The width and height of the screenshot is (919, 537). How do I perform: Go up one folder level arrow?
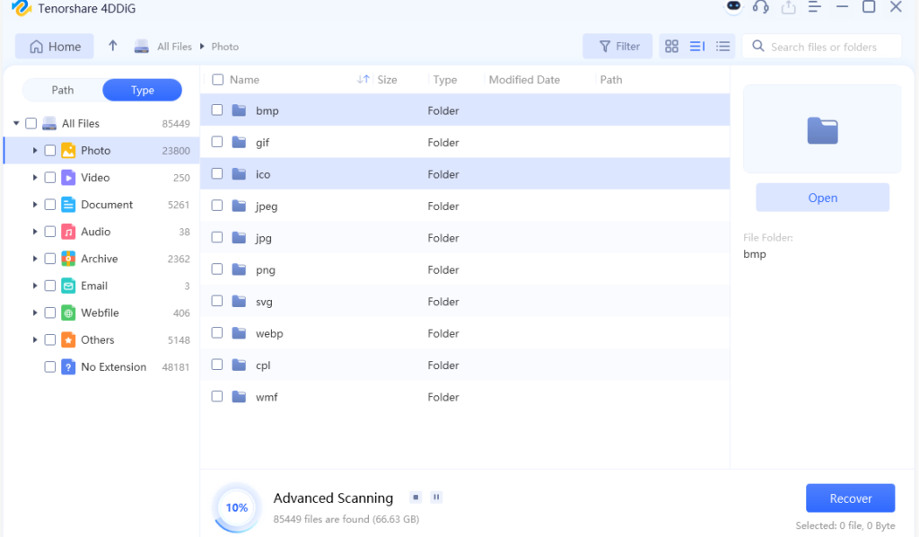(x=113, y=46)
